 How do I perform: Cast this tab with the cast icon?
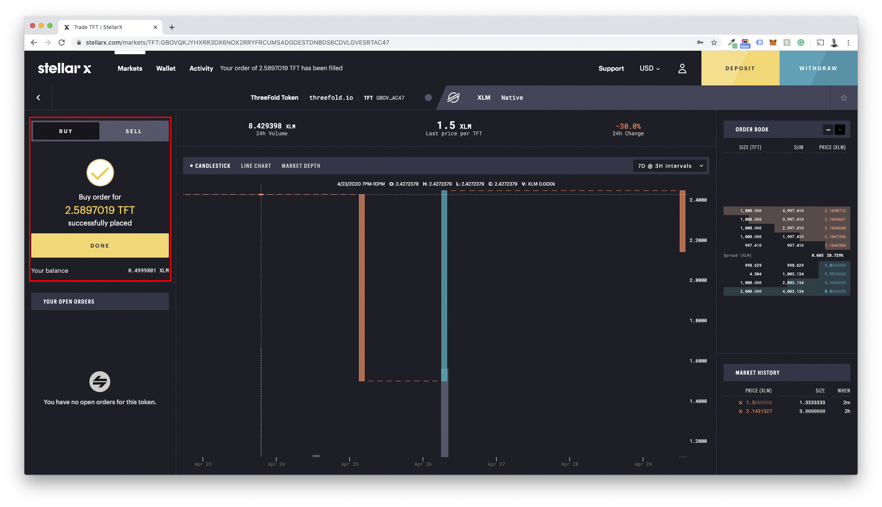pyautogui.click(x=820, y=43)
